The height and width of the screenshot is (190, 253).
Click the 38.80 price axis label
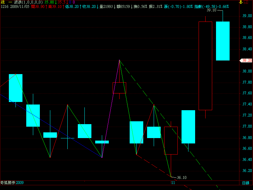[247, 27]
